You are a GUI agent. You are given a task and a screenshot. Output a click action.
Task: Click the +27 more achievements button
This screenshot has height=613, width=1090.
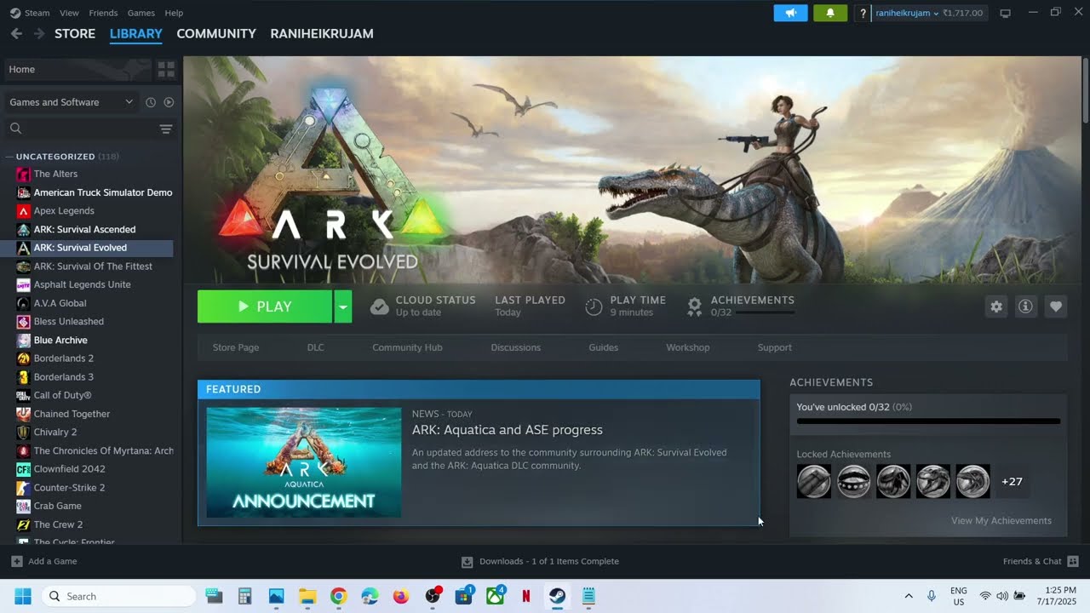[x=1012, y=481]
